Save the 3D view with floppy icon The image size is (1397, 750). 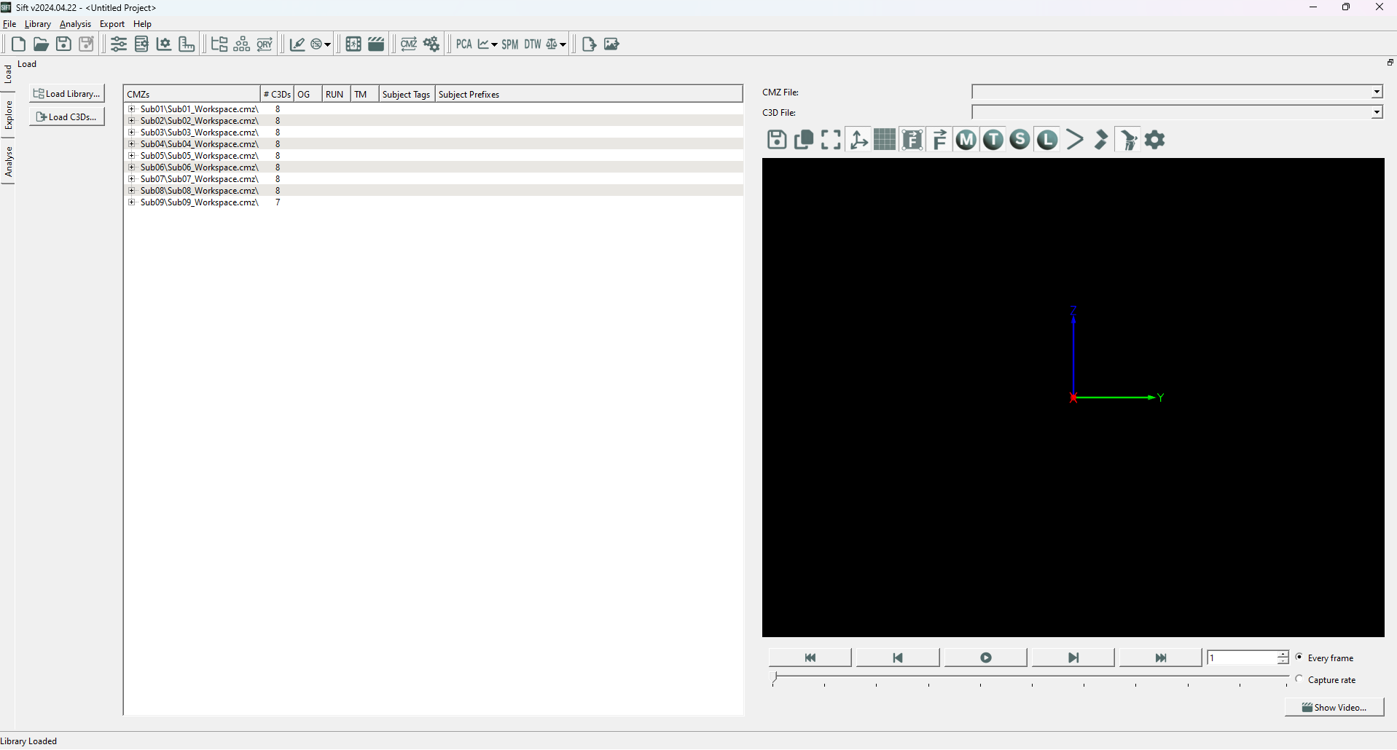(777, 140)
